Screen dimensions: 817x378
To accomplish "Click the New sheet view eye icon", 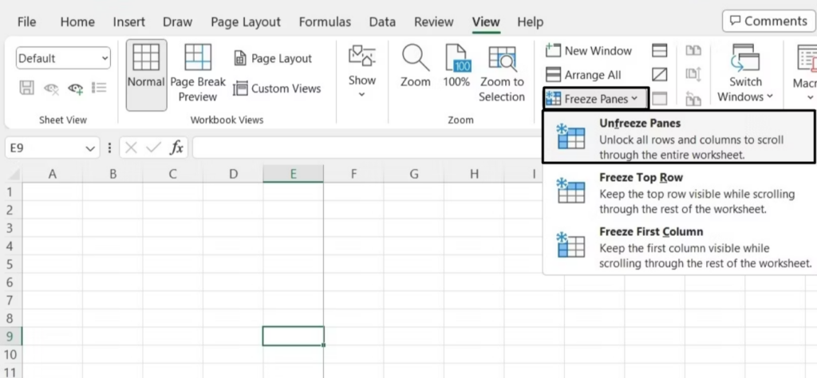I will 76,88.
